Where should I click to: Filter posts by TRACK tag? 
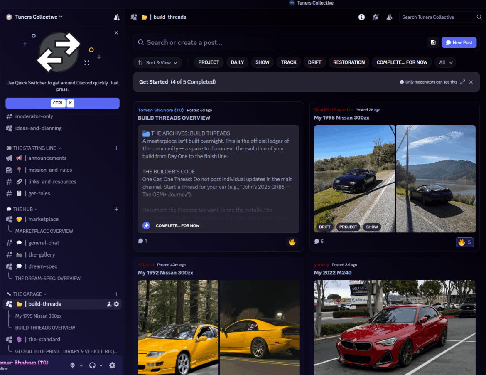(x=289, y=62)
